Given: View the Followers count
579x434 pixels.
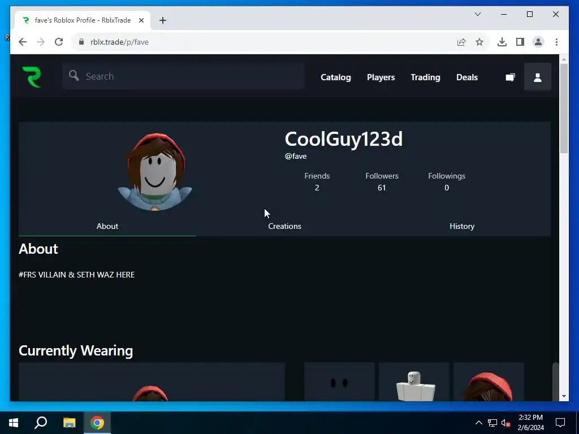Looking at the screenshot, I should point(382,181).
